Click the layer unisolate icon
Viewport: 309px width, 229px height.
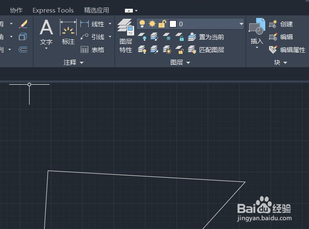click(154, 50)
